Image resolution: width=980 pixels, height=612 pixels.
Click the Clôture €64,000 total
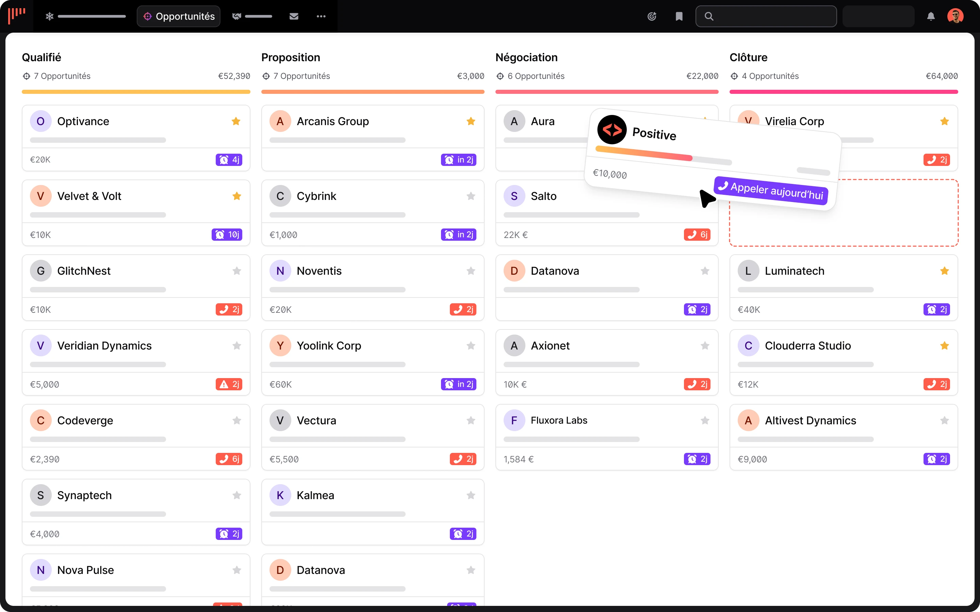[x=942, y=76]
